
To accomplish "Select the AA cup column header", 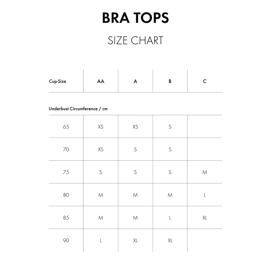I will [x=101, y=81].
